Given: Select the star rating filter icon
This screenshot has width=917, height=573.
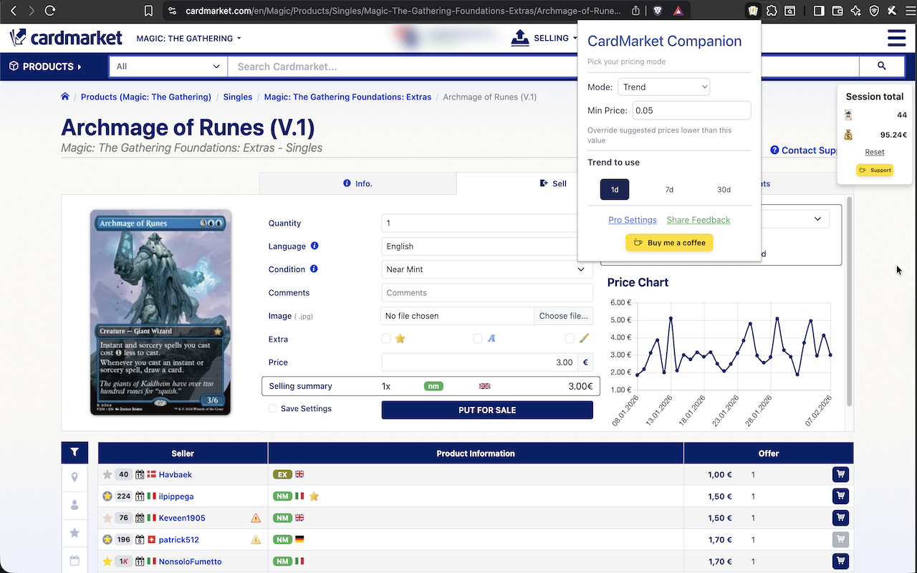Looking at the screenshot, I should [x=75, y=532].
